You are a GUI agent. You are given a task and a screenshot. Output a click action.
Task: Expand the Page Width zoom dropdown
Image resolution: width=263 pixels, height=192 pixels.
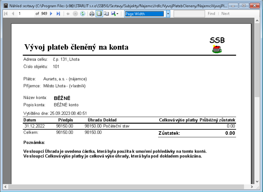pos(168,14)
